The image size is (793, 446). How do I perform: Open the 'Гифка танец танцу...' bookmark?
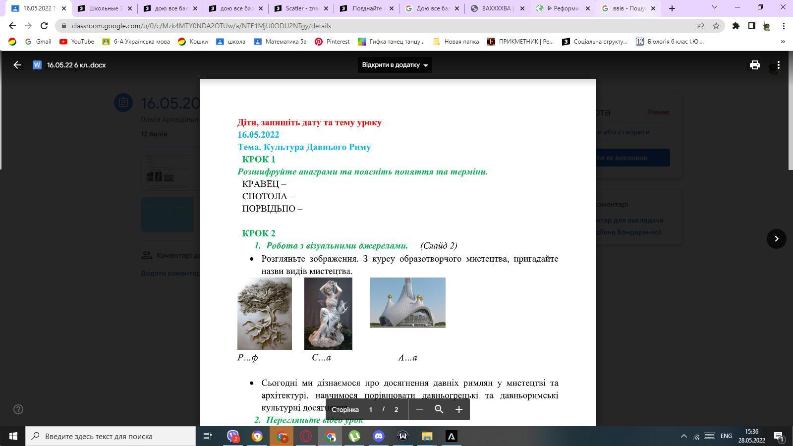click(392, 42)
